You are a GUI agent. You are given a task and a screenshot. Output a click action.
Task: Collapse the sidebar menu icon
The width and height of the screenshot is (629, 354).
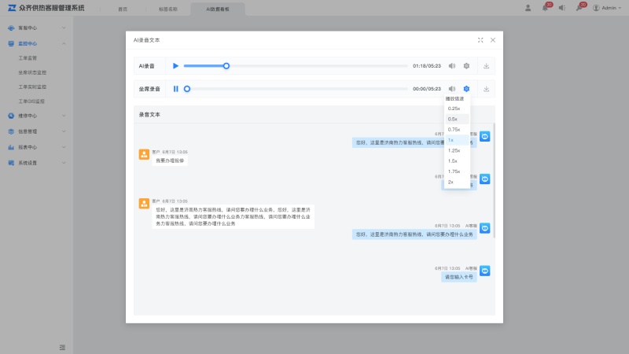click(62, 347)
